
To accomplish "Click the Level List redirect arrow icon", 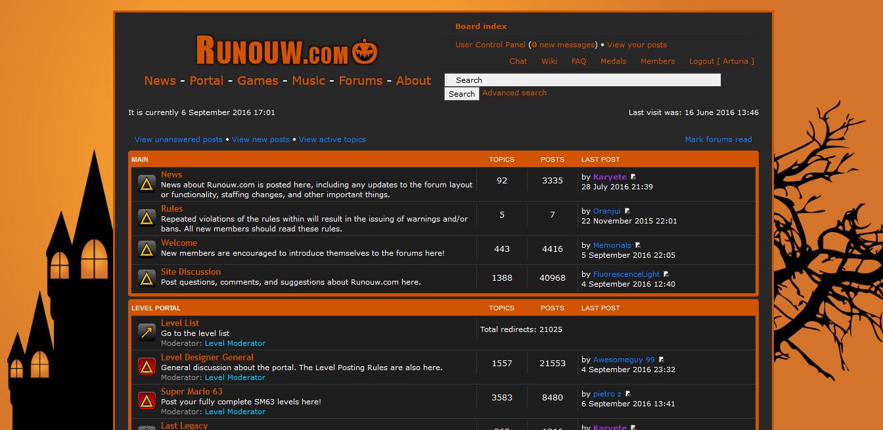I will [147, 332].
